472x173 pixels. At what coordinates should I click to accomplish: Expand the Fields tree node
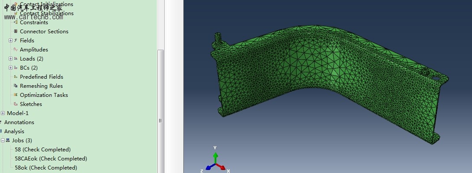(x=10, y=41)
